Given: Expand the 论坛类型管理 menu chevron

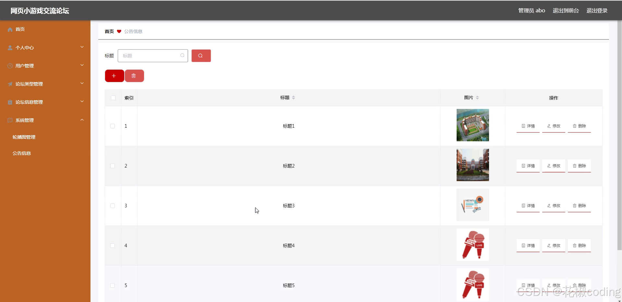Looking at the screenshot, I should point(82,83).
